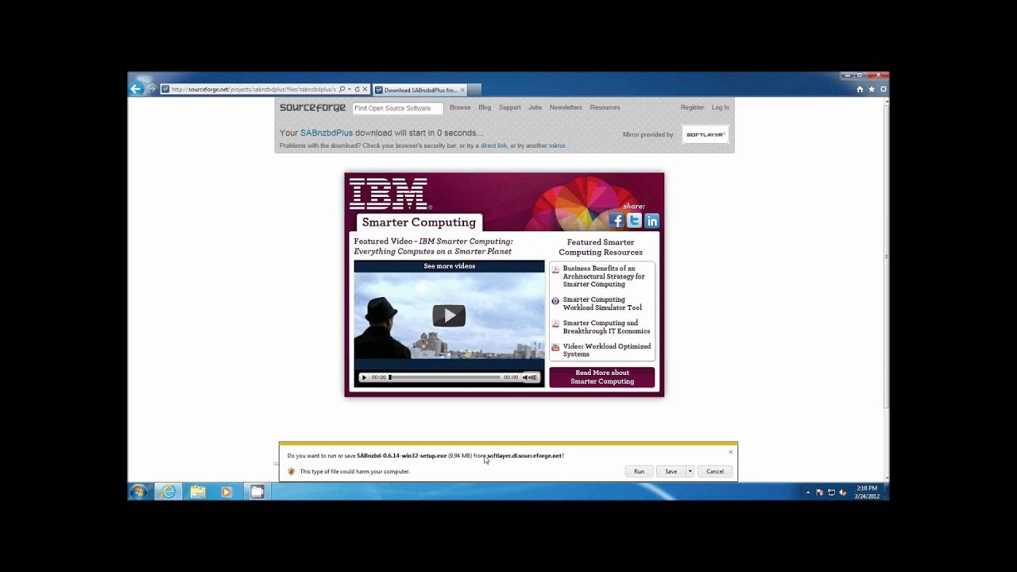Click the IBM logo in the ad
The height and width of the screenshot is (572, 1017).
[389, 194]
